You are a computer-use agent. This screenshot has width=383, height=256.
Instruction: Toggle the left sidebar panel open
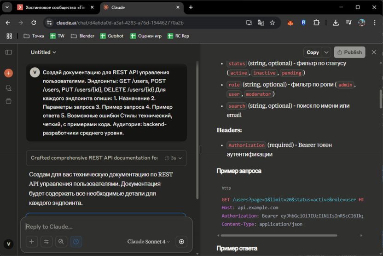click(8, 52)
